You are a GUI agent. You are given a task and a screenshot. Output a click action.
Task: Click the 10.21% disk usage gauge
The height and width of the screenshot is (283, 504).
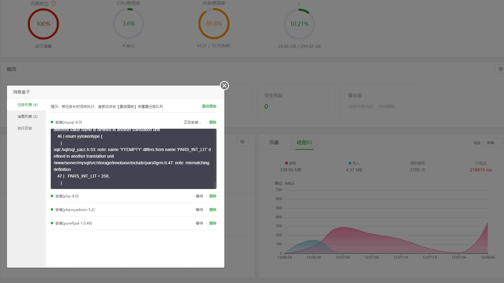pyautogui.click(x=299, y=24)
